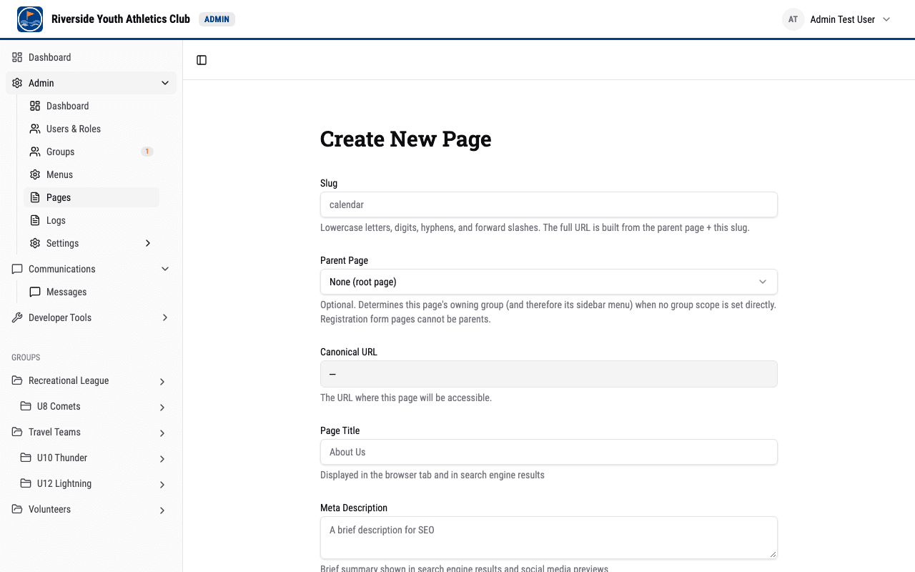915x572 pixels.
Task: Click the Recreational League folder icon
Action: pos(17,380)
